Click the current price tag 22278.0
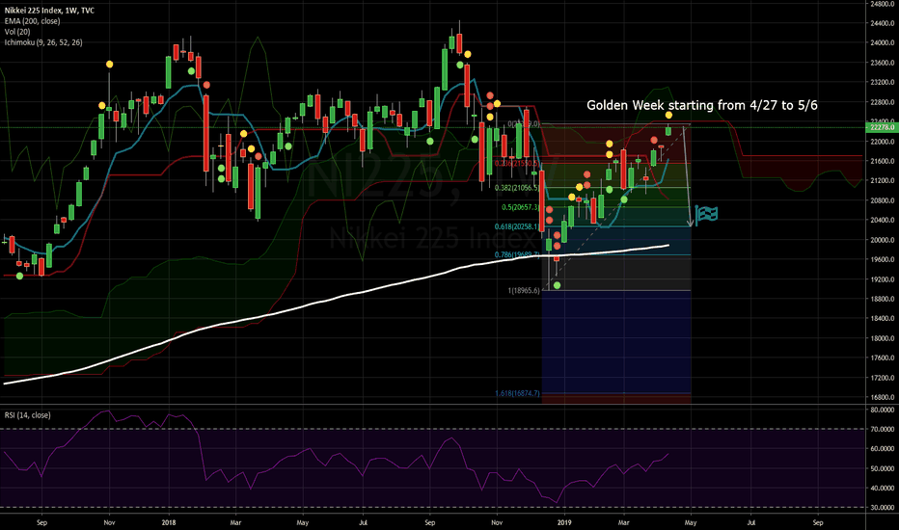Screen dimensions: 899x530 [882, 127]
